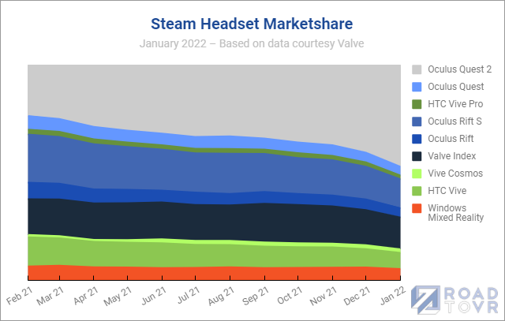Click the Windows Mixed Reality orange swatch

coord(417,208)
